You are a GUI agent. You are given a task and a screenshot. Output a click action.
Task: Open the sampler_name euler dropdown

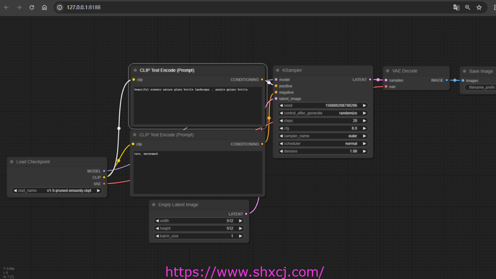click(x=323, y=136)
